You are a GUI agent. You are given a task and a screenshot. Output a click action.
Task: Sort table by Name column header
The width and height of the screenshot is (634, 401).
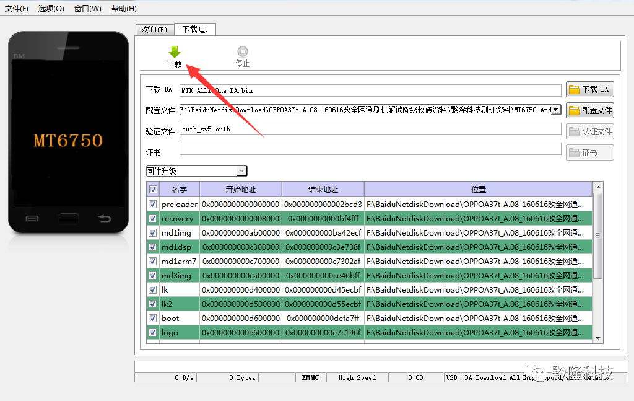coord(180,190)
